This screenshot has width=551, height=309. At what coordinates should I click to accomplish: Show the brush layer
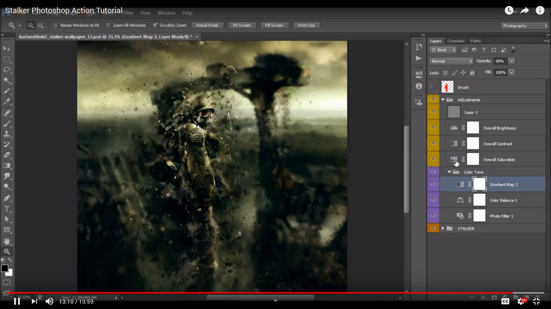433,87
